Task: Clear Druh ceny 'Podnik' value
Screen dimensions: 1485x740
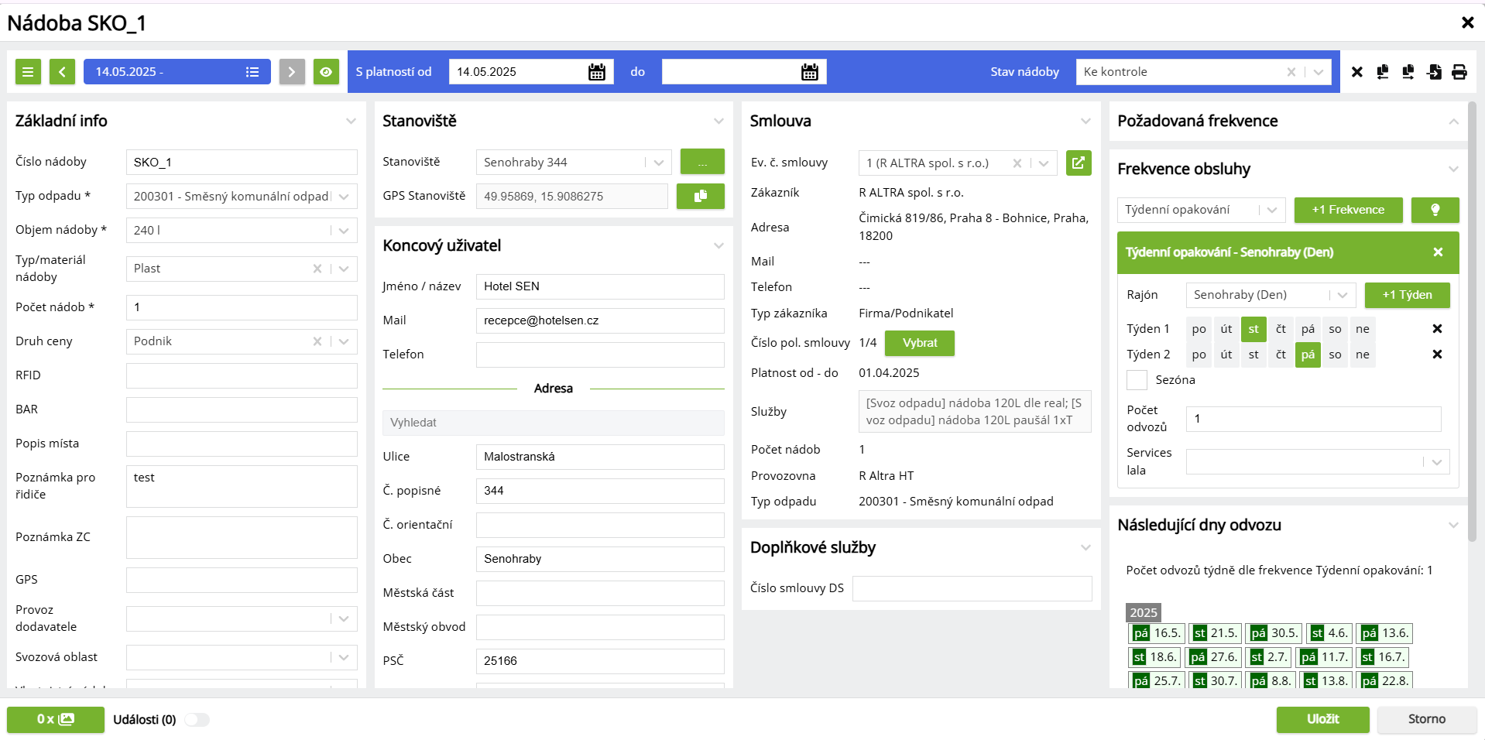Action: click(x=317, y=341)
